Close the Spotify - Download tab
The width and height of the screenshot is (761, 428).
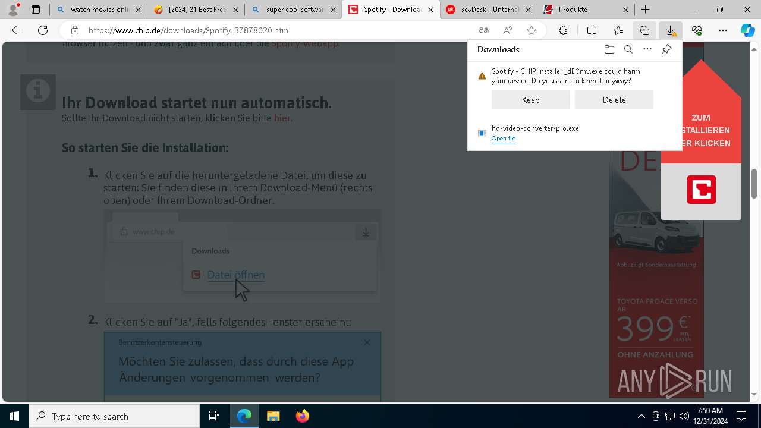(430, 10)
